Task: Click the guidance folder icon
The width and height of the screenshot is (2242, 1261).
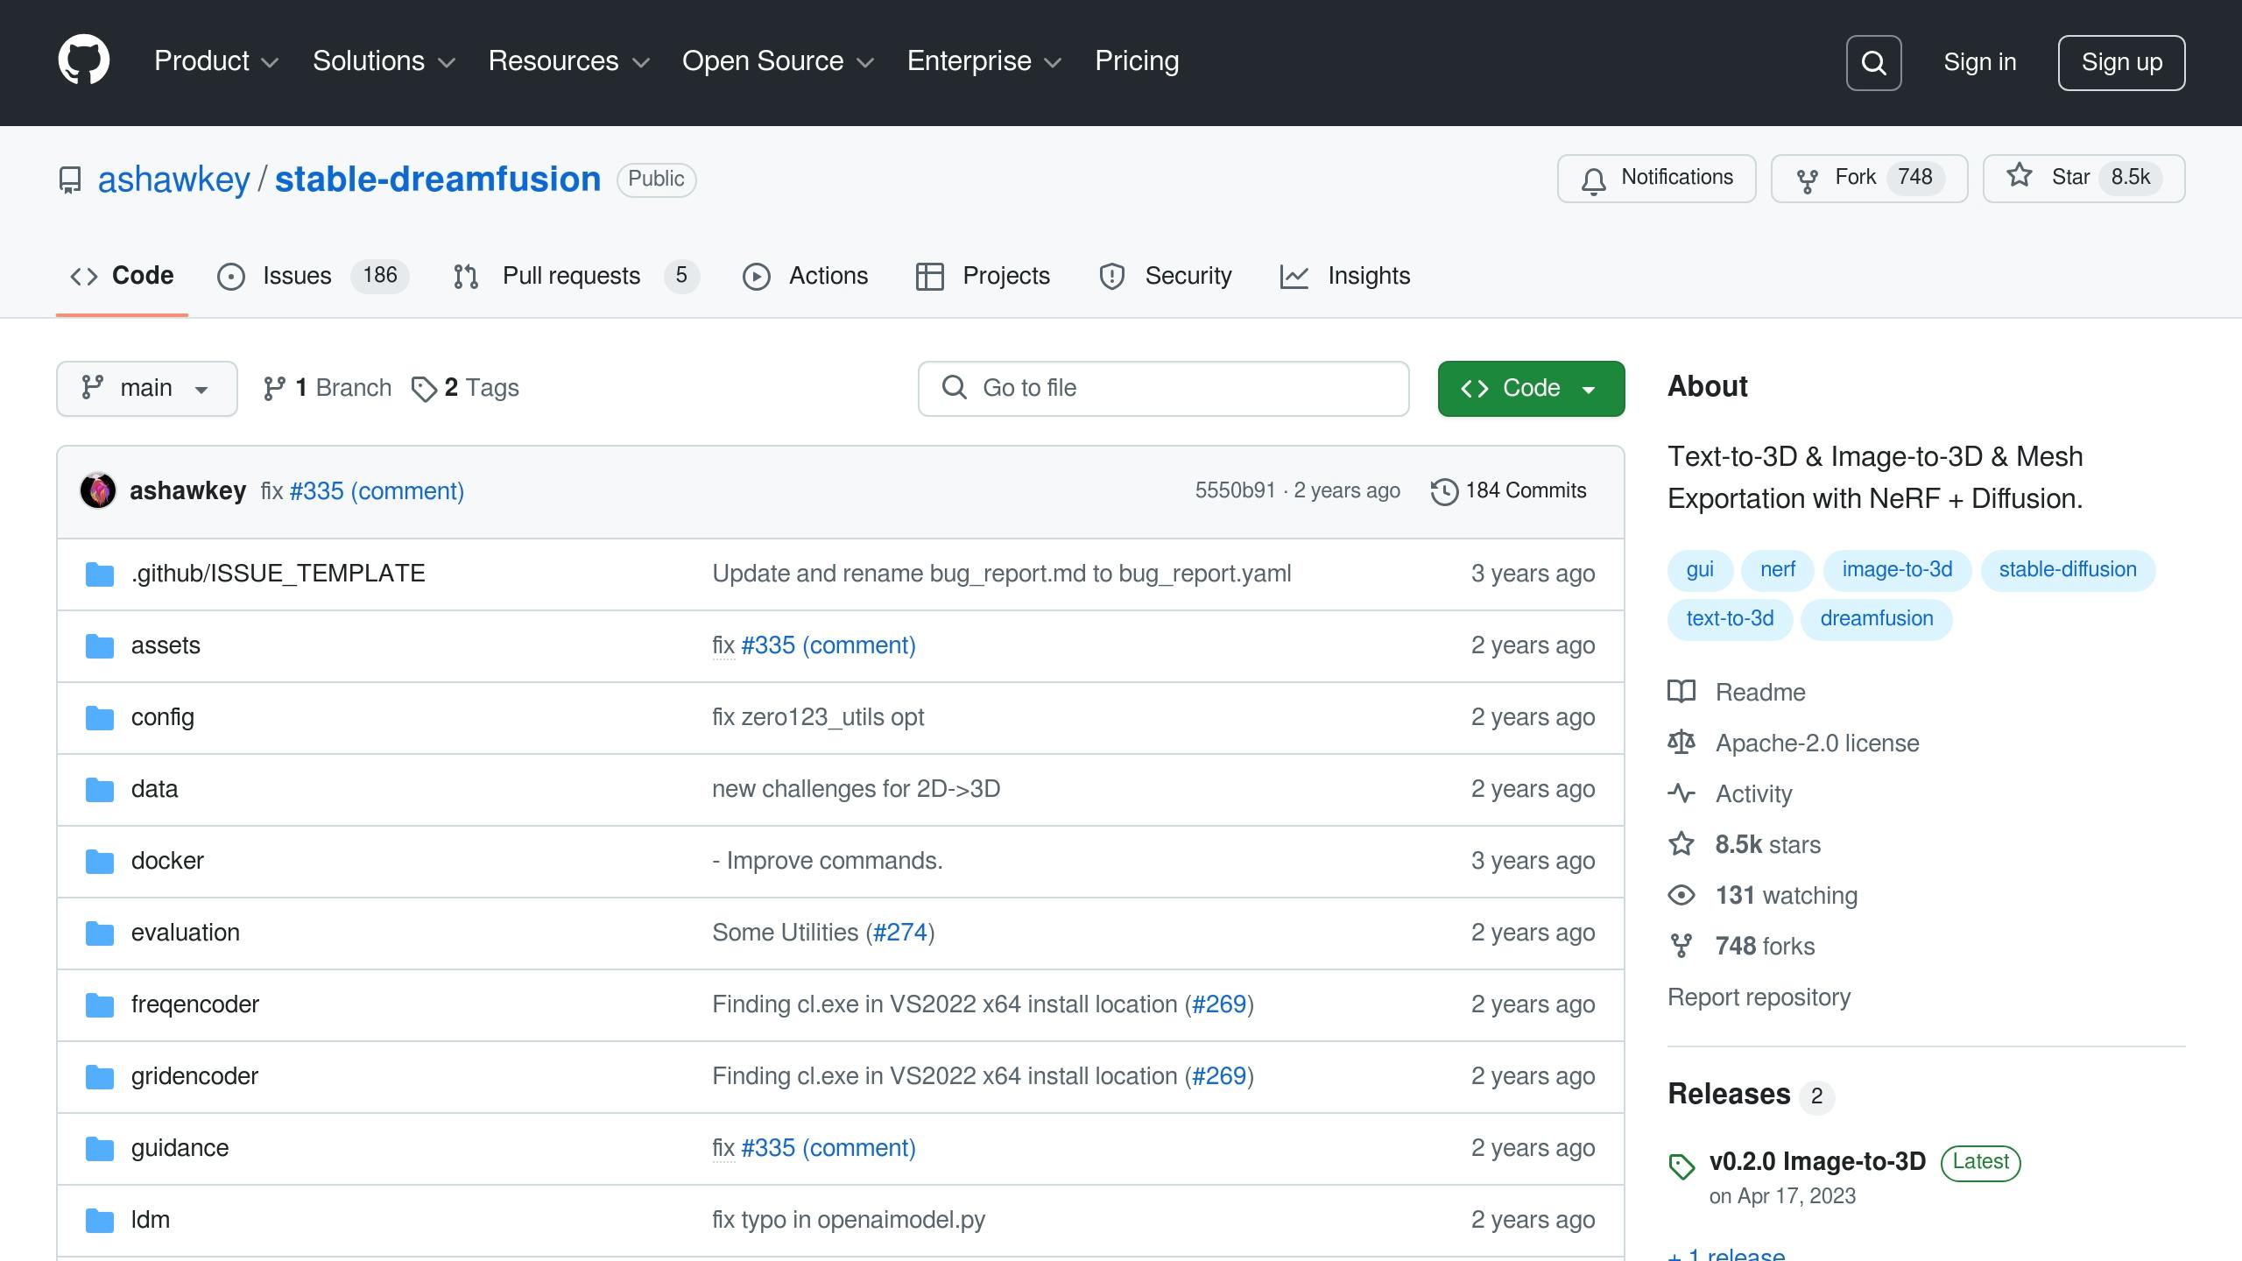Action: point(100,1149)
